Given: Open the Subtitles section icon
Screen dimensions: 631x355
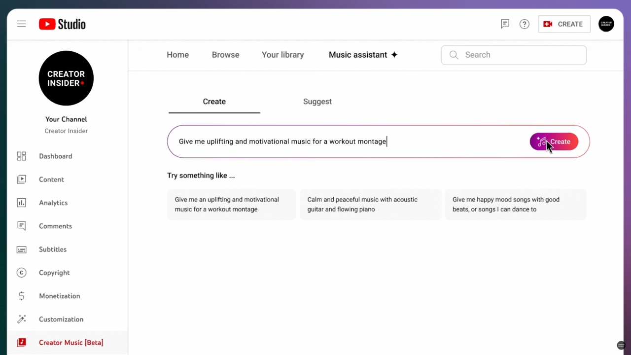Looking at the screenshot, I should [21, 249].
